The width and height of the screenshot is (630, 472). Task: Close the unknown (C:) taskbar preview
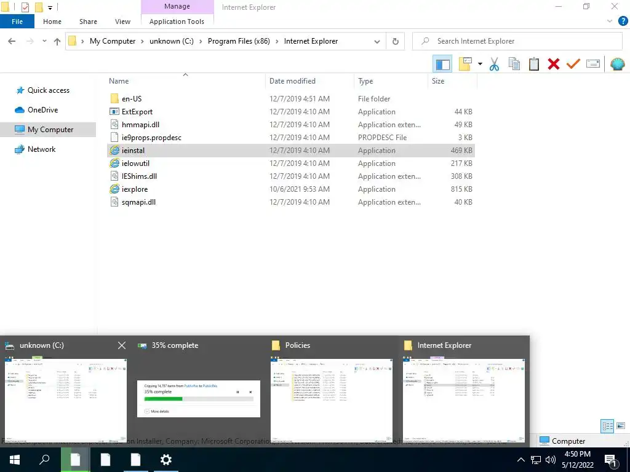coord(122,345)
